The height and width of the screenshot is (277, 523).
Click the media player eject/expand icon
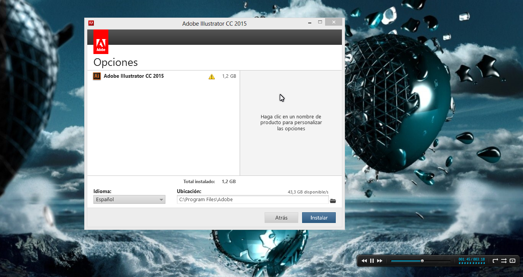coord(513,261)
